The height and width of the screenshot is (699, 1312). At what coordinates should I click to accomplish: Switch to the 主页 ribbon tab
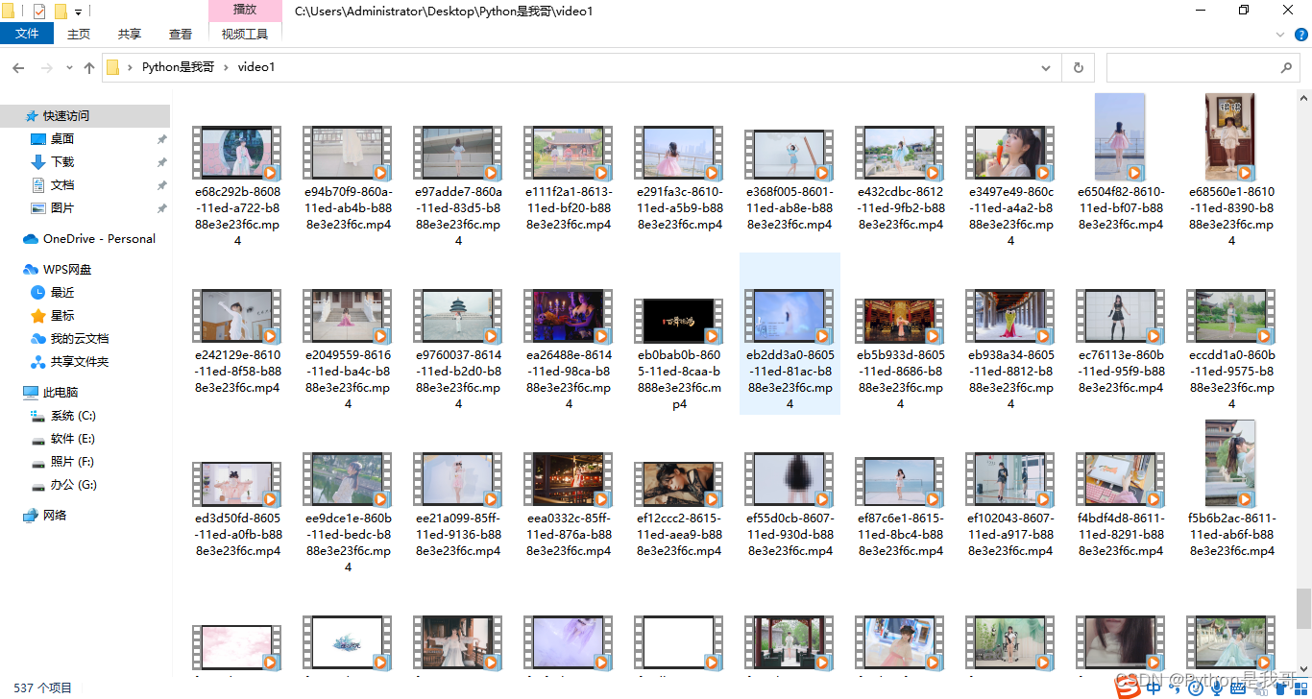tap(79, 34)
